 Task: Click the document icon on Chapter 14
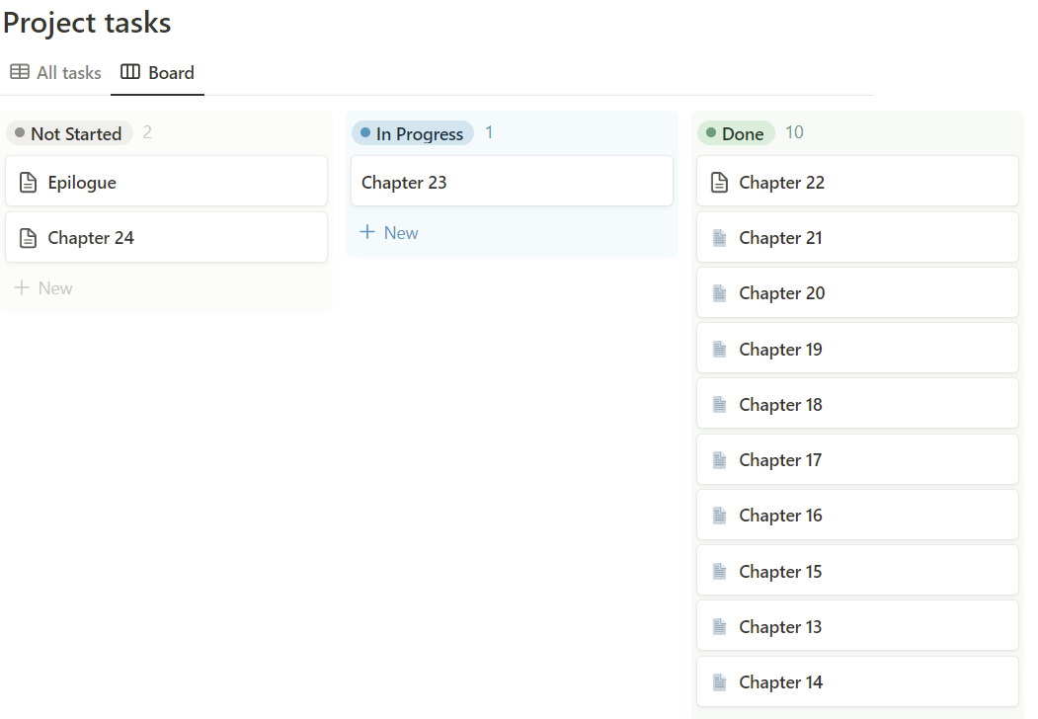[720, 682]
